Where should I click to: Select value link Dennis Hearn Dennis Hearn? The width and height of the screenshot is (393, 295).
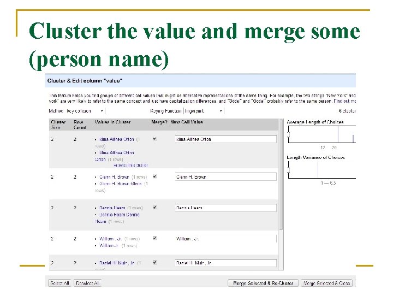(117, 218)
